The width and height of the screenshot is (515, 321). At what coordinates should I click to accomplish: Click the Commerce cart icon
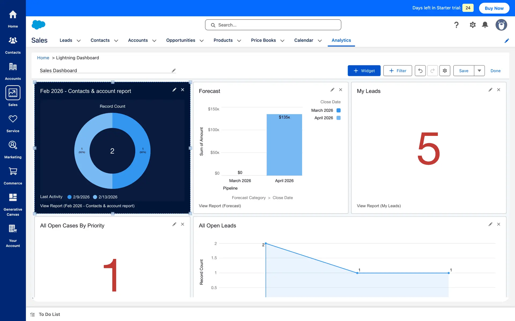click(13, 171)
